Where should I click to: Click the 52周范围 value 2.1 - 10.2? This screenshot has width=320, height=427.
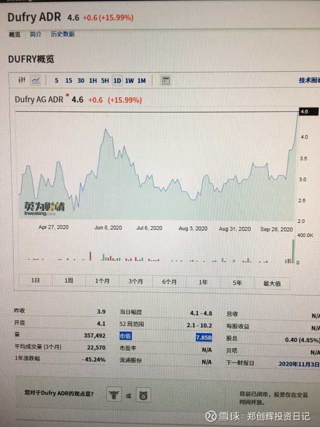pyautogui.click(x=199, y=326)
